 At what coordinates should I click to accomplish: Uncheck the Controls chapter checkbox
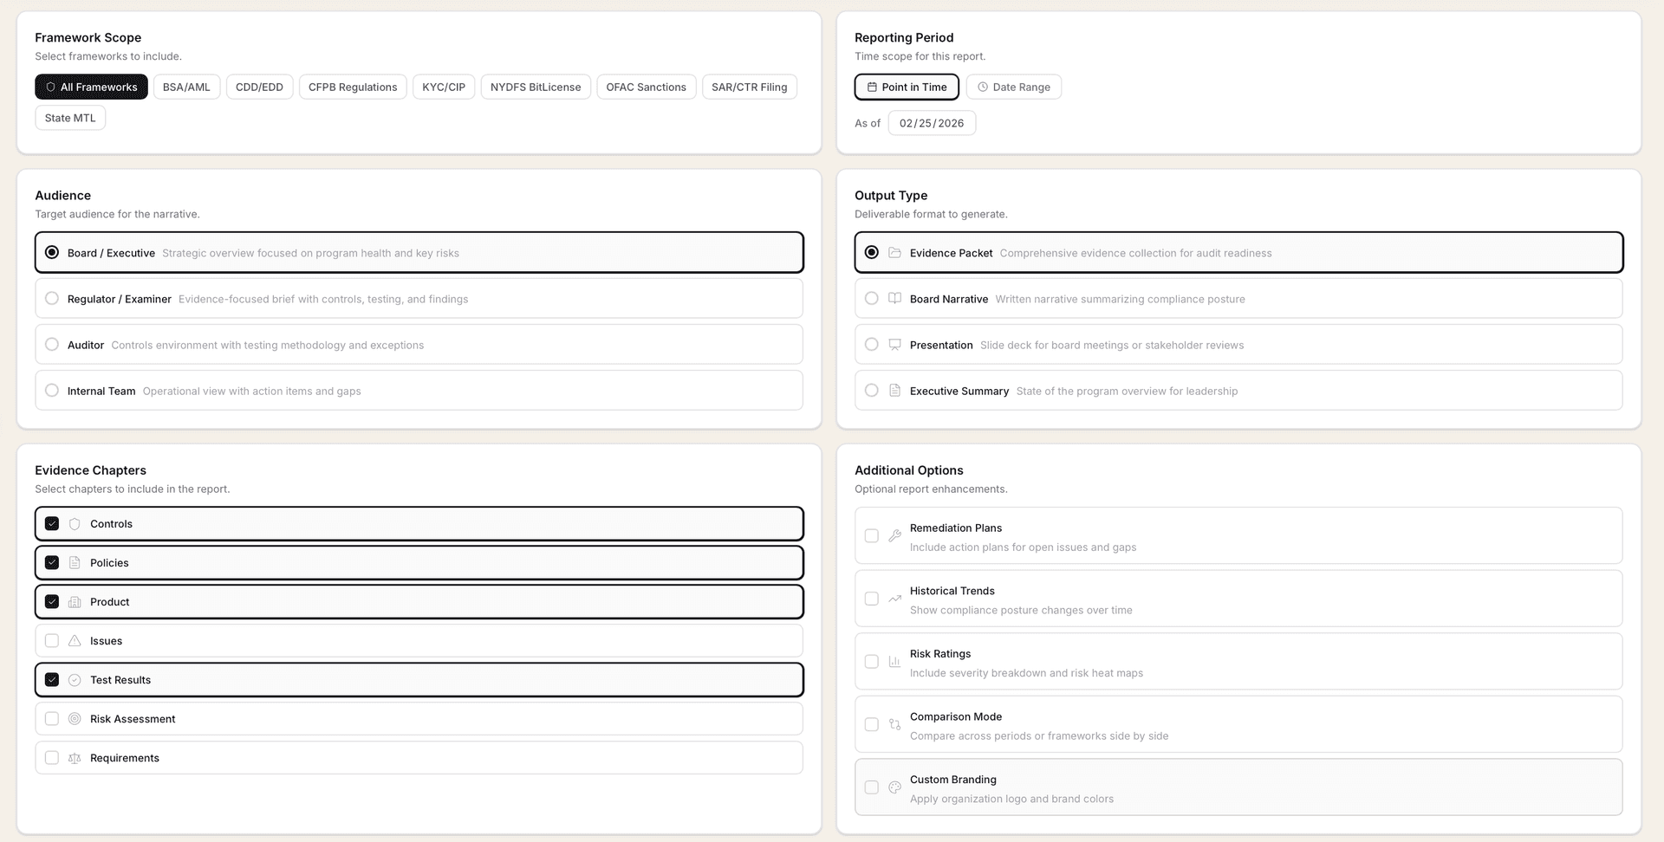pos(52,524)
